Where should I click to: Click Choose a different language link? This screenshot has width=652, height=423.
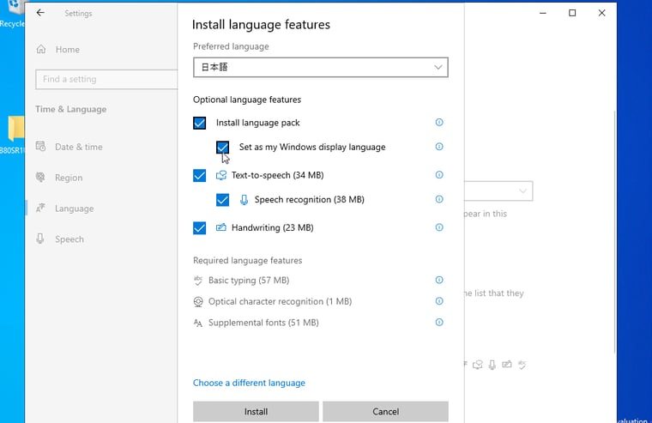coord(249,383)
